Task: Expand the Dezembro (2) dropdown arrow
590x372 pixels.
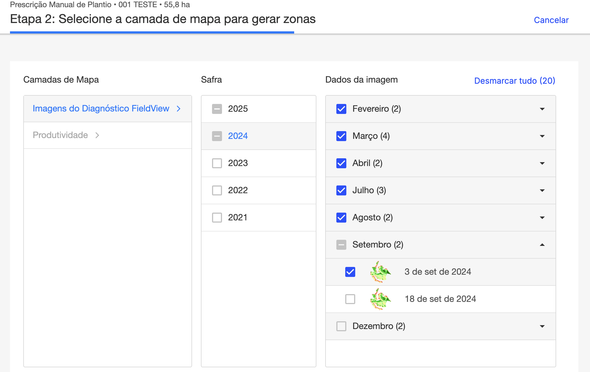Action: (542, 326)
